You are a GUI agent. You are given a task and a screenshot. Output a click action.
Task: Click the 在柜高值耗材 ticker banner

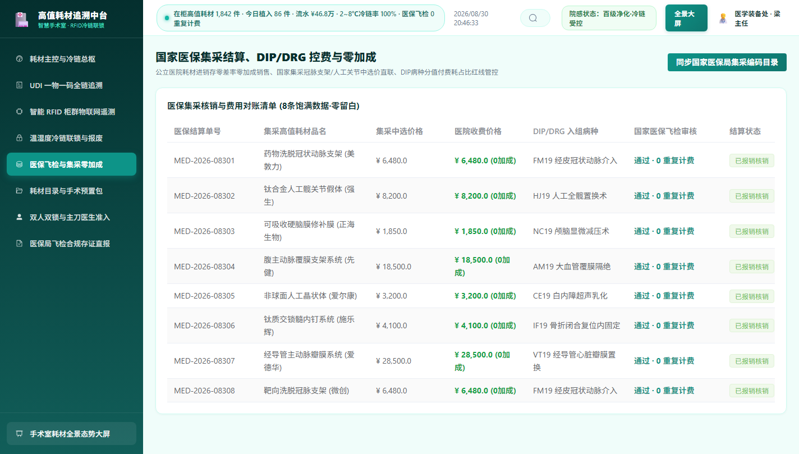tap(300, 18)
